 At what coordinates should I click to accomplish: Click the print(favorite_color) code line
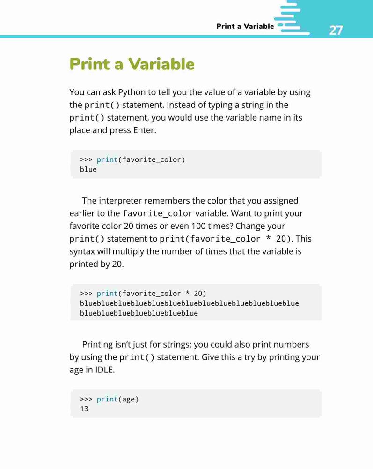(x=132, y=160)
